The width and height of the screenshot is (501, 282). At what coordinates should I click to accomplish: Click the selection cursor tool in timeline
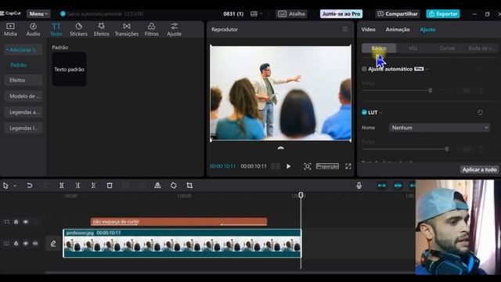pos(5,186)
